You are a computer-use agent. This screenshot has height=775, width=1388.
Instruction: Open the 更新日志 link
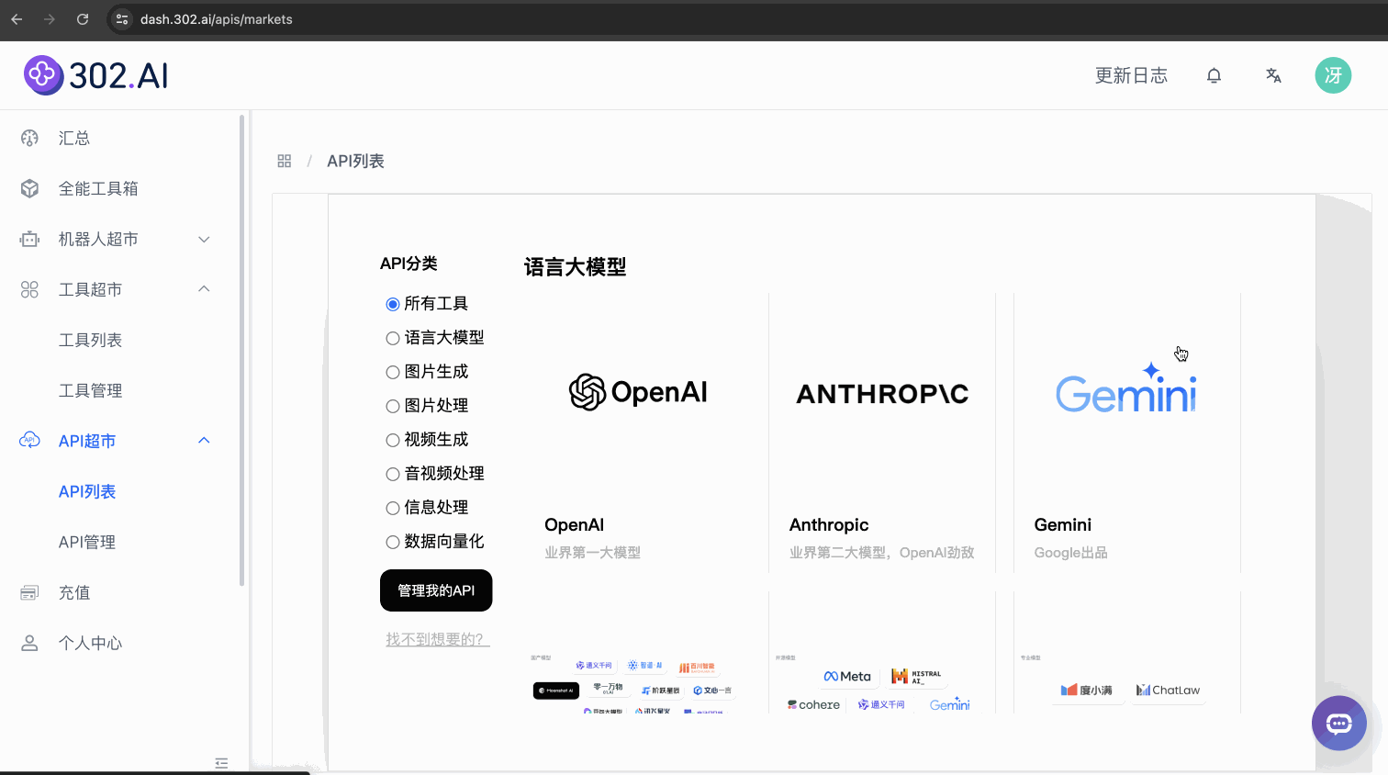[x=1131, y=75]
